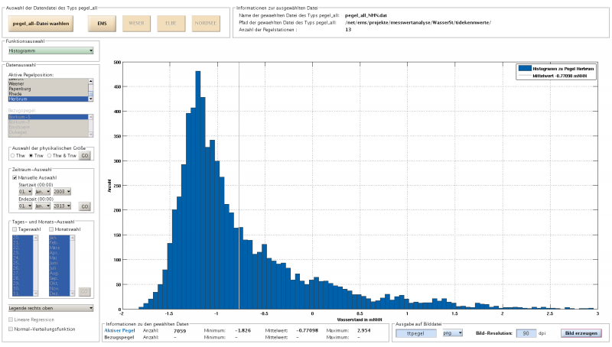Open the Legende rechts oben dropdown

50,308
